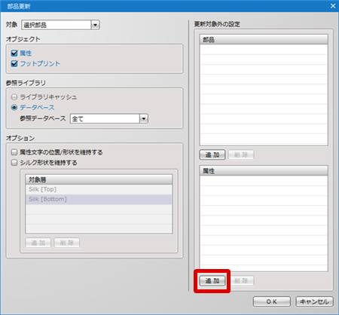Select Silk [Top] in 対象層 list

[x=99, y=189]
